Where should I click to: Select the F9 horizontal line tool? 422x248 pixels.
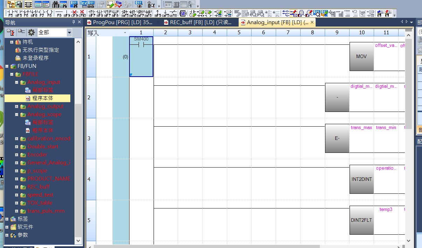coord(59,14)
